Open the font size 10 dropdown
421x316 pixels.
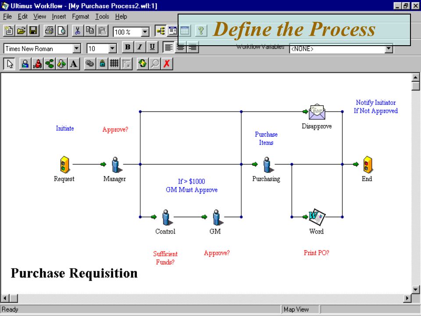113,49
